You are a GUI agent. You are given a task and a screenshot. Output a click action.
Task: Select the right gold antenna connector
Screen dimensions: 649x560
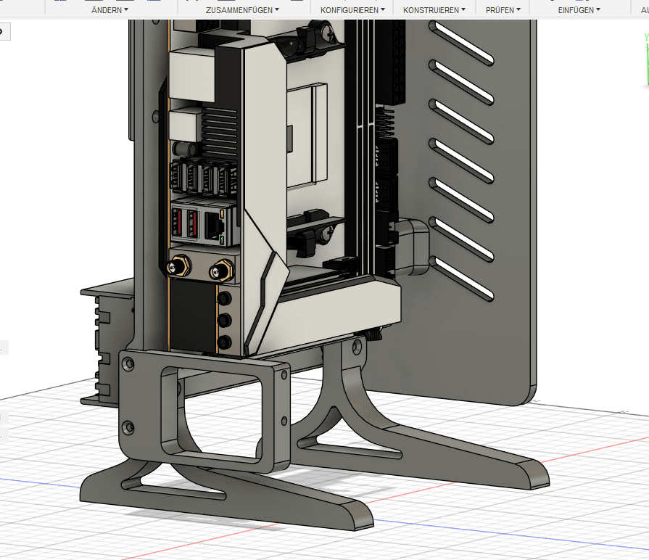221,271
